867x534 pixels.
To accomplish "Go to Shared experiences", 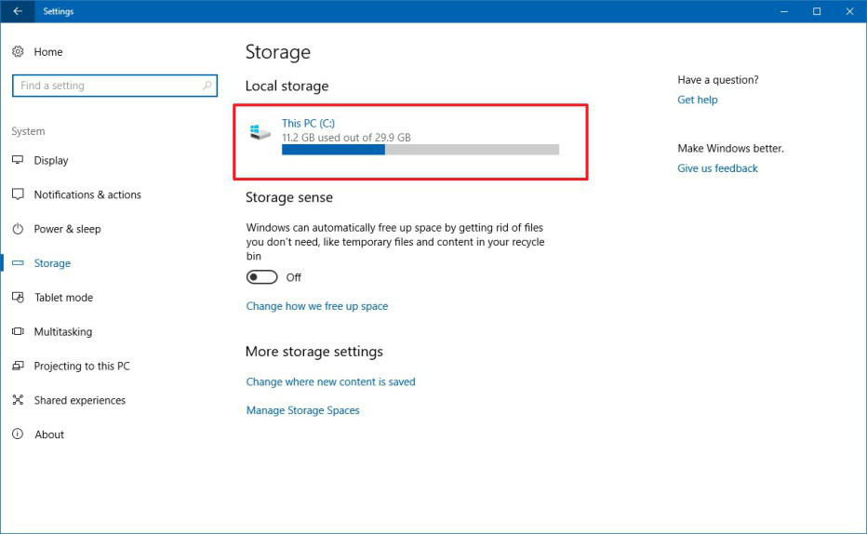I will (80, 400).
